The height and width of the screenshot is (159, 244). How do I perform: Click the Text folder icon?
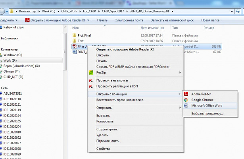point(74,41)
